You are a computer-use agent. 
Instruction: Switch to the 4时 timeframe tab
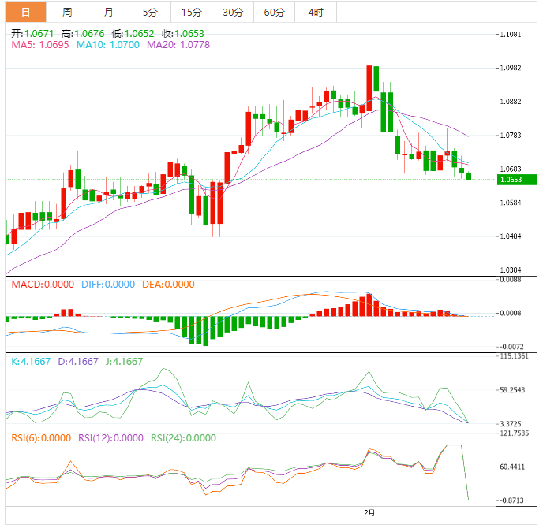point(316,12)
